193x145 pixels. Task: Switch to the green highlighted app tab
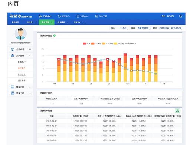(x=47, y=22)
